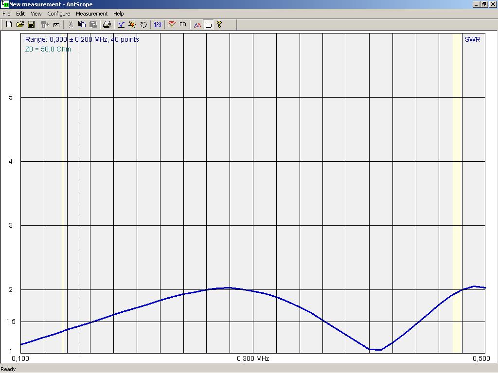Minimize the AntScope window
498x373 pixels.
pyautogui.click(x=476, y=4)
